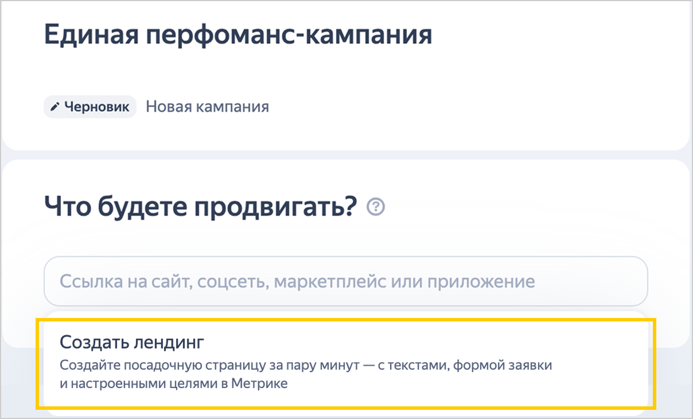Screen dimensions: 693x419
Task: Click the pencil icon in Черновик badge
Action: [55, 107]
